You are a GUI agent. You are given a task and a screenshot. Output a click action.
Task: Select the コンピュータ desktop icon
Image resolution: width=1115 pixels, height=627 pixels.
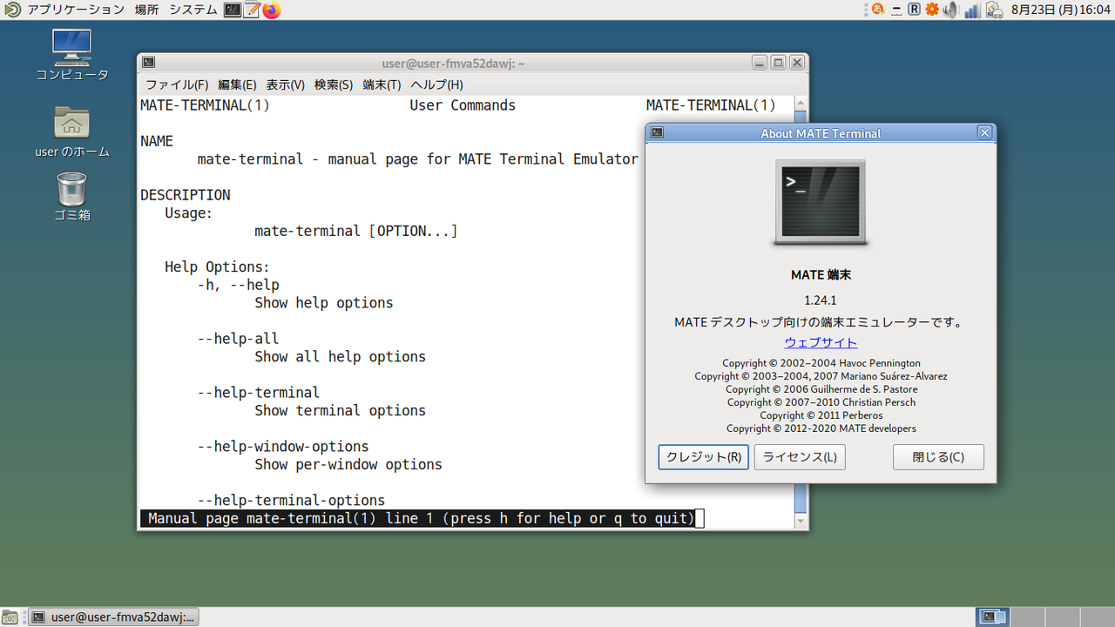(72, 55)
